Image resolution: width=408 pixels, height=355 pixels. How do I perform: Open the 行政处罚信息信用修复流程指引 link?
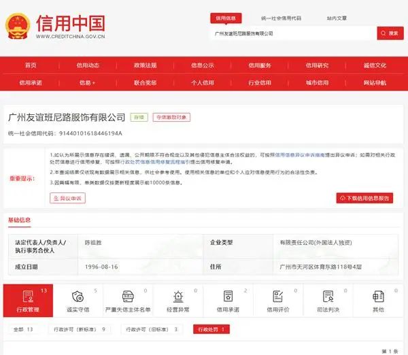click(155, 162)
